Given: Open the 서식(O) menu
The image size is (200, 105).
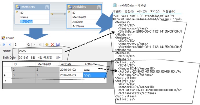Looking at the screenshot, I should click(142, 11).
